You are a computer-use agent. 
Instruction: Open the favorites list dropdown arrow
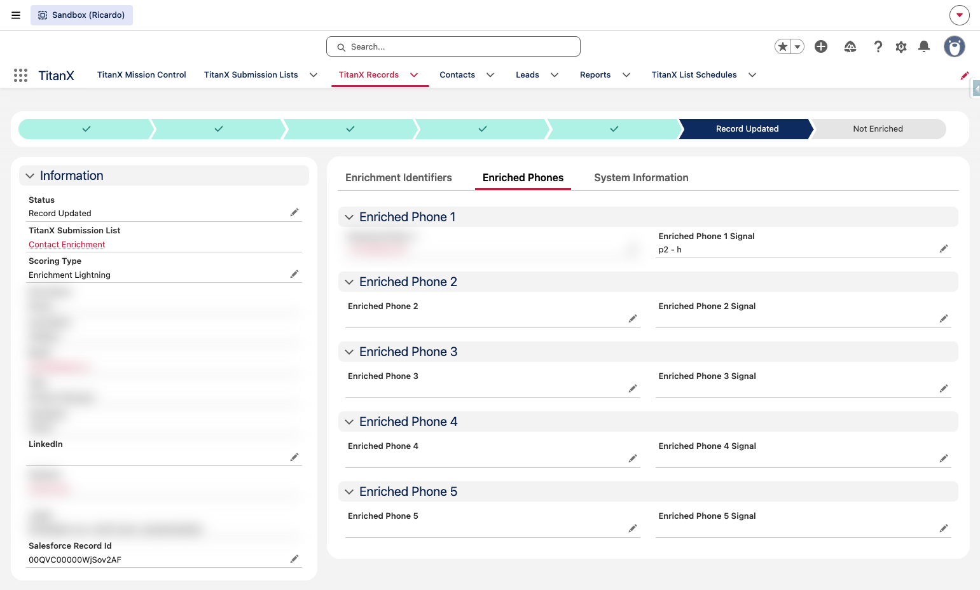(797, 46)
